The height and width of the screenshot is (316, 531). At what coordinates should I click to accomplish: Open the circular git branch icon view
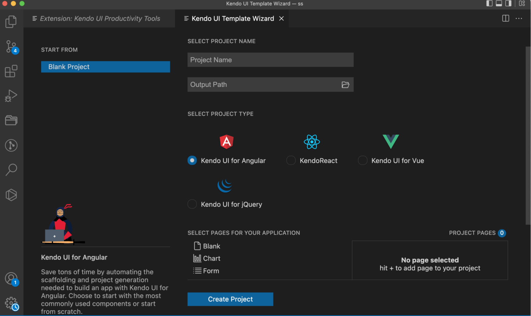pos(11,145)
